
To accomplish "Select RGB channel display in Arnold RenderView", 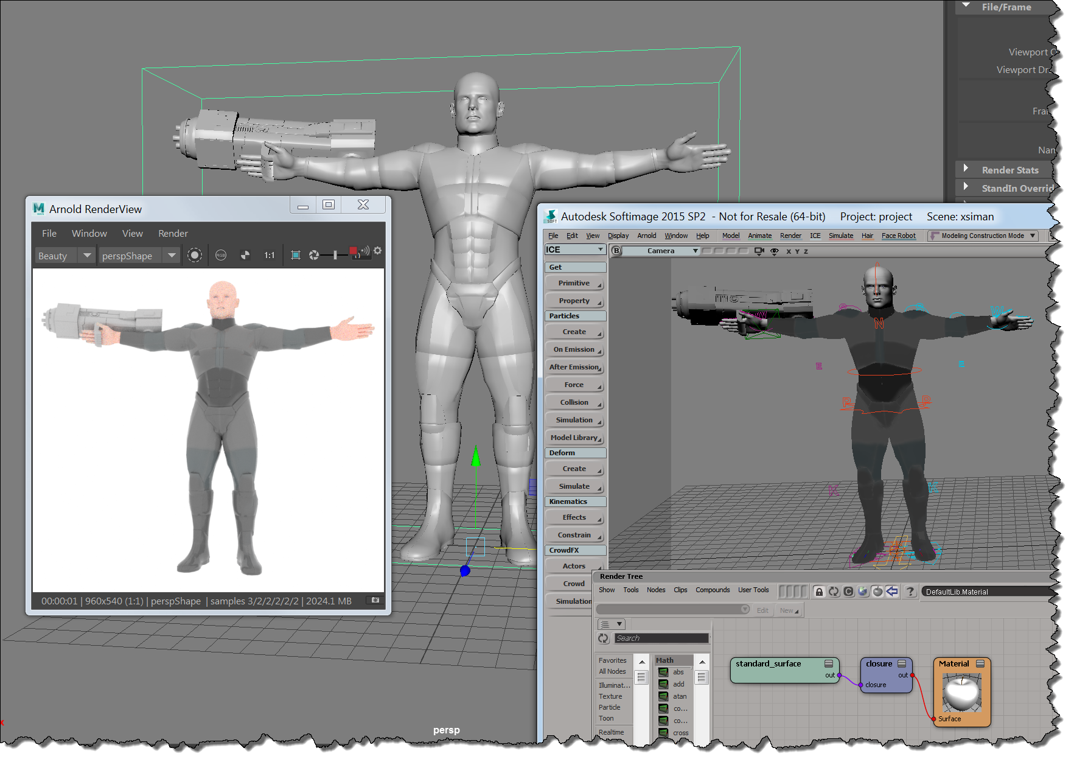I will [x=221, y=255].
